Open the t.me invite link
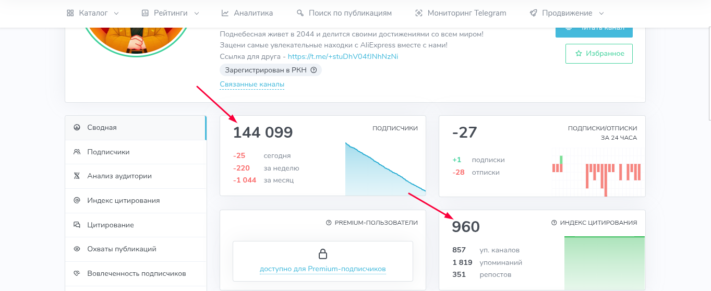Viewport: 711px width, 291px height. click(343, 56)
